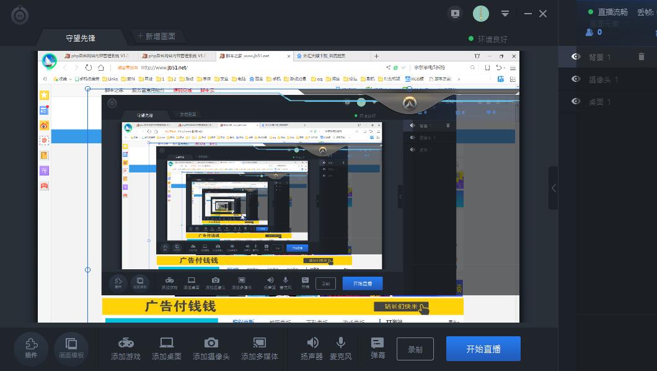
Task: Toggle visibility of 摄像头 1
Action: coord(576,79)
